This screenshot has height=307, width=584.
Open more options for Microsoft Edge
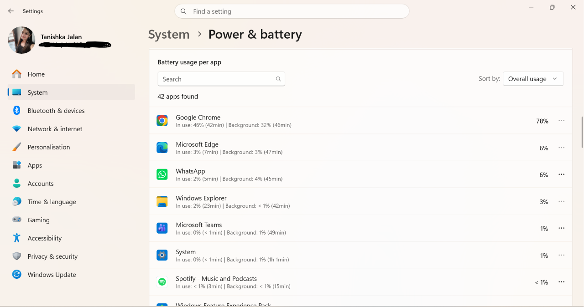tap(562, 148)
